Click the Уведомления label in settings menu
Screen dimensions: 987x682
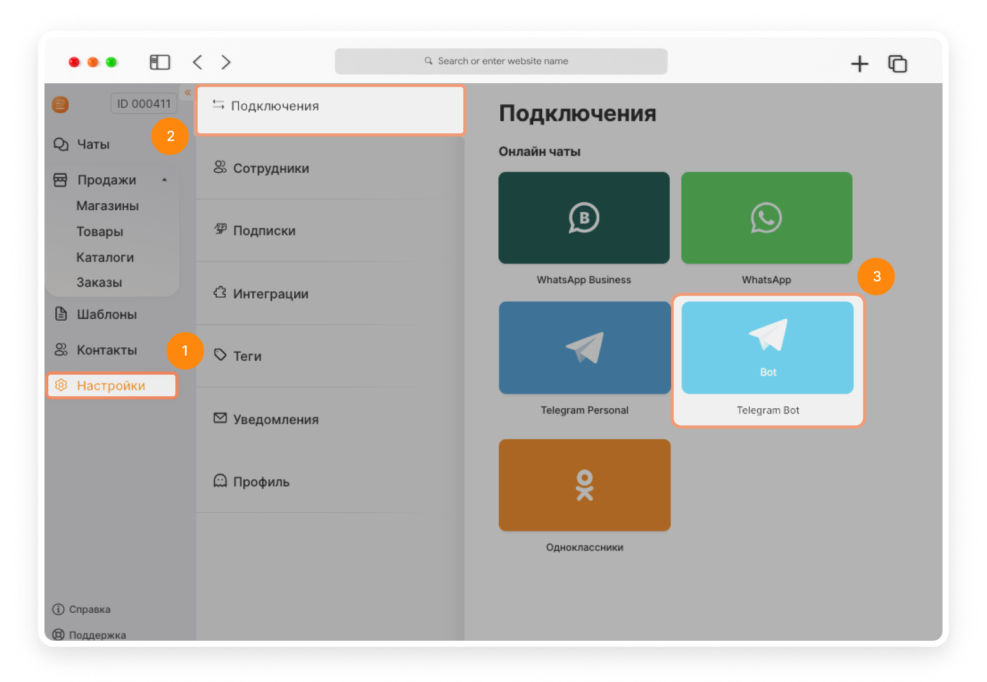(x=276, y=420)
